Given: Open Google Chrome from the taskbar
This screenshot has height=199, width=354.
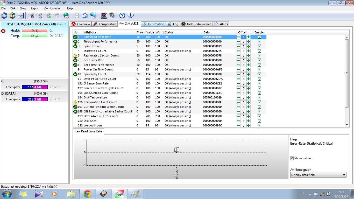Looking at the screenshot, I should tap(87, 194).
